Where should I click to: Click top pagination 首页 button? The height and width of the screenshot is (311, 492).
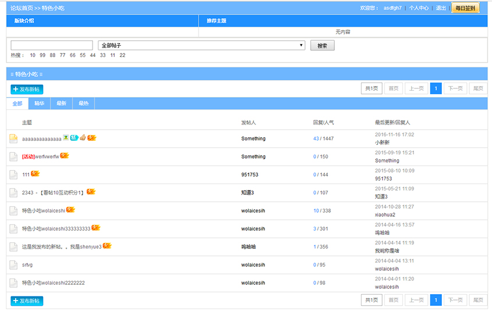tap(394, 88)
